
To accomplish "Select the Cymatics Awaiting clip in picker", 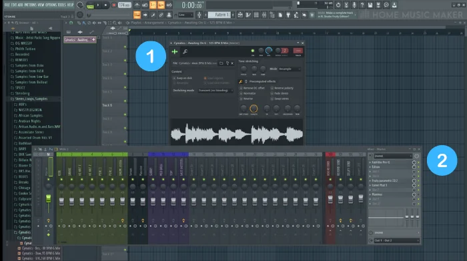I will [x=80, y=39].
